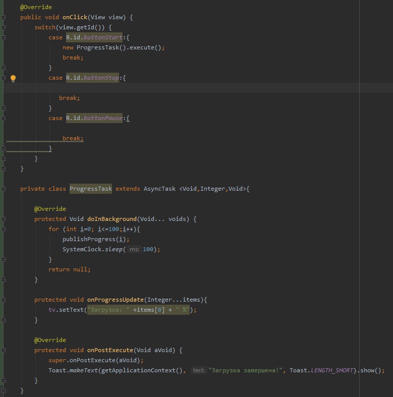The height and width of the screenshot is (397, 393).
Task: Click the Toast.LENGTH_SHORT constant
Action: (321, 370)
